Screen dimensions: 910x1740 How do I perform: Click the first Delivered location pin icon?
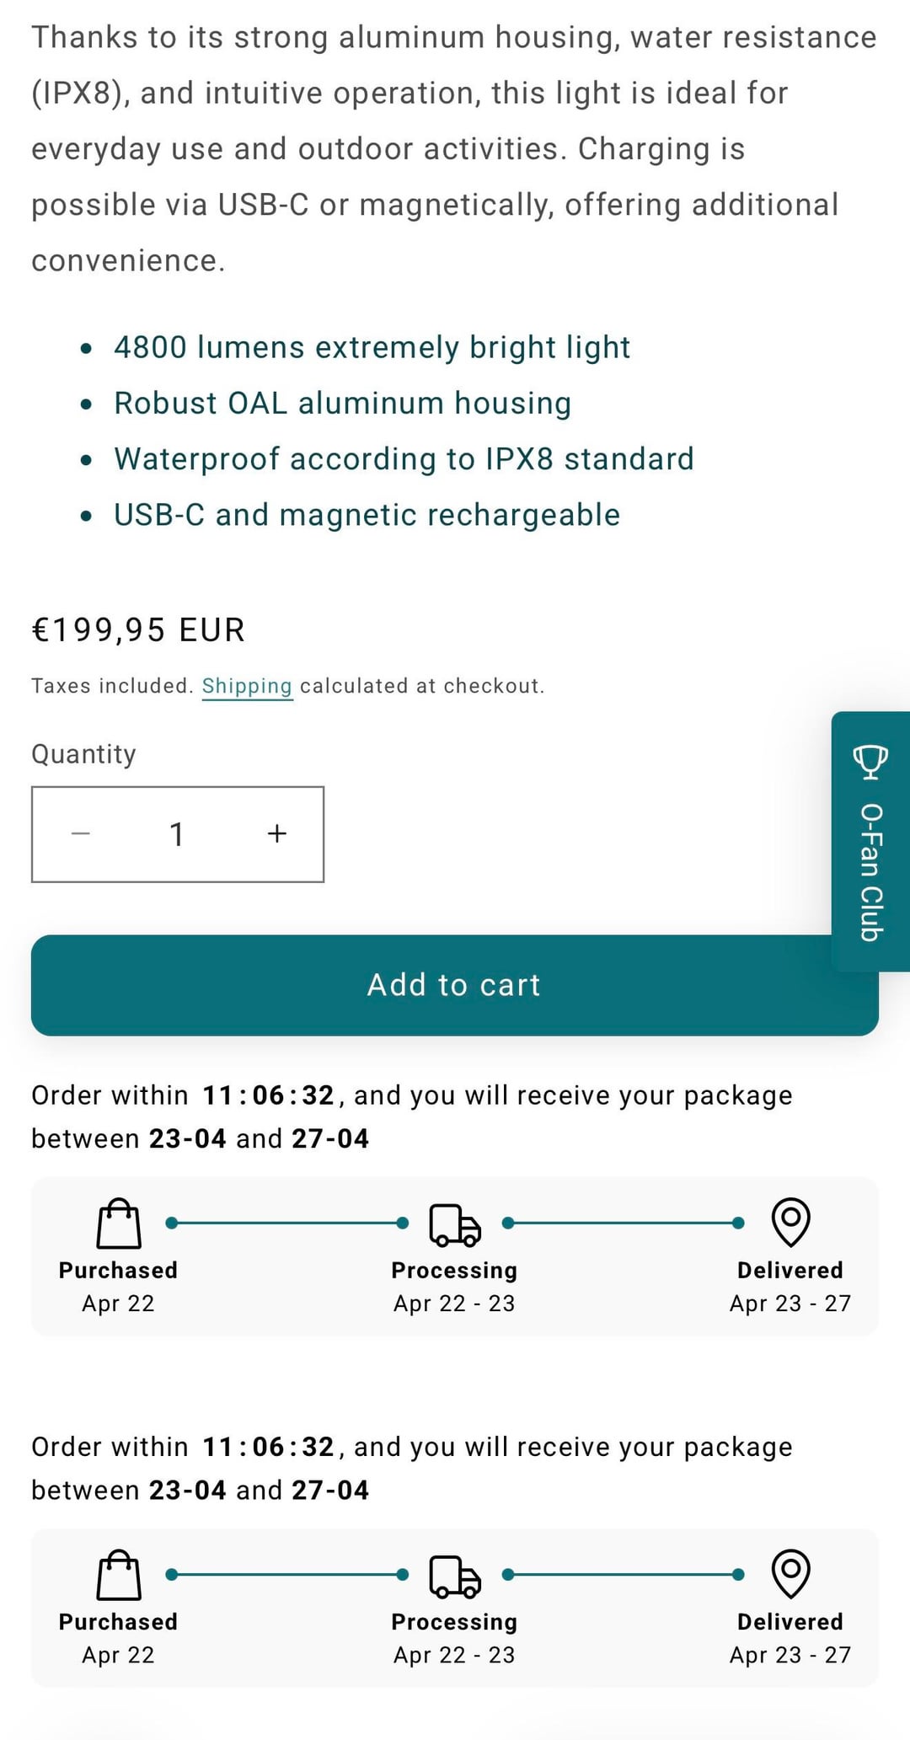790,1222
